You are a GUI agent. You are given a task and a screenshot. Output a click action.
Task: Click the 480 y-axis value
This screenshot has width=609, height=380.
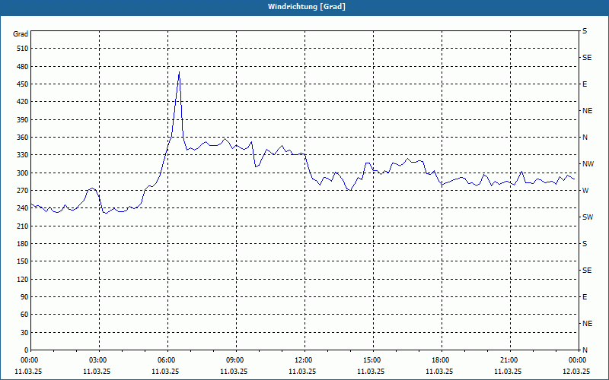(x=23, y=67)
